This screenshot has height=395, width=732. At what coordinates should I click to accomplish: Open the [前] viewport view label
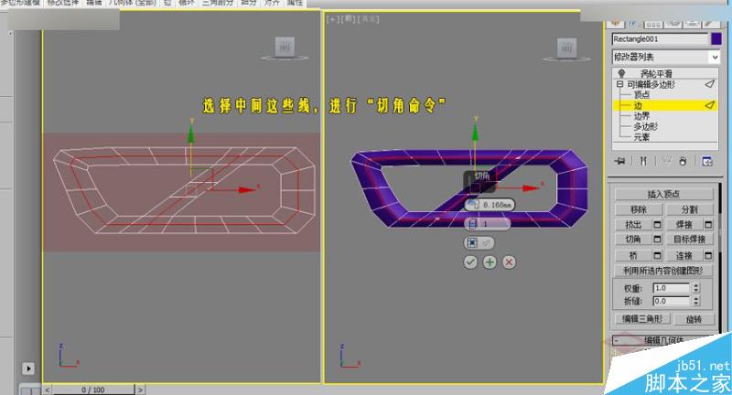tap(348, 19)
